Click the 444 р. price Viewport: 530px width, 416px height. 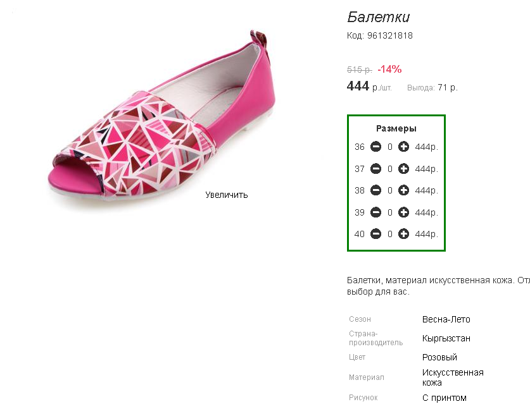coord(358,87)
